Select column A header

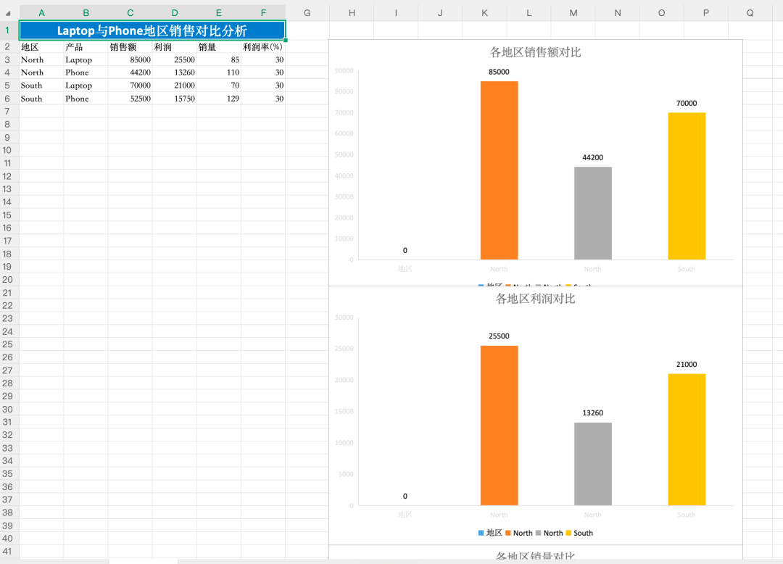click(x=41, y=13)
